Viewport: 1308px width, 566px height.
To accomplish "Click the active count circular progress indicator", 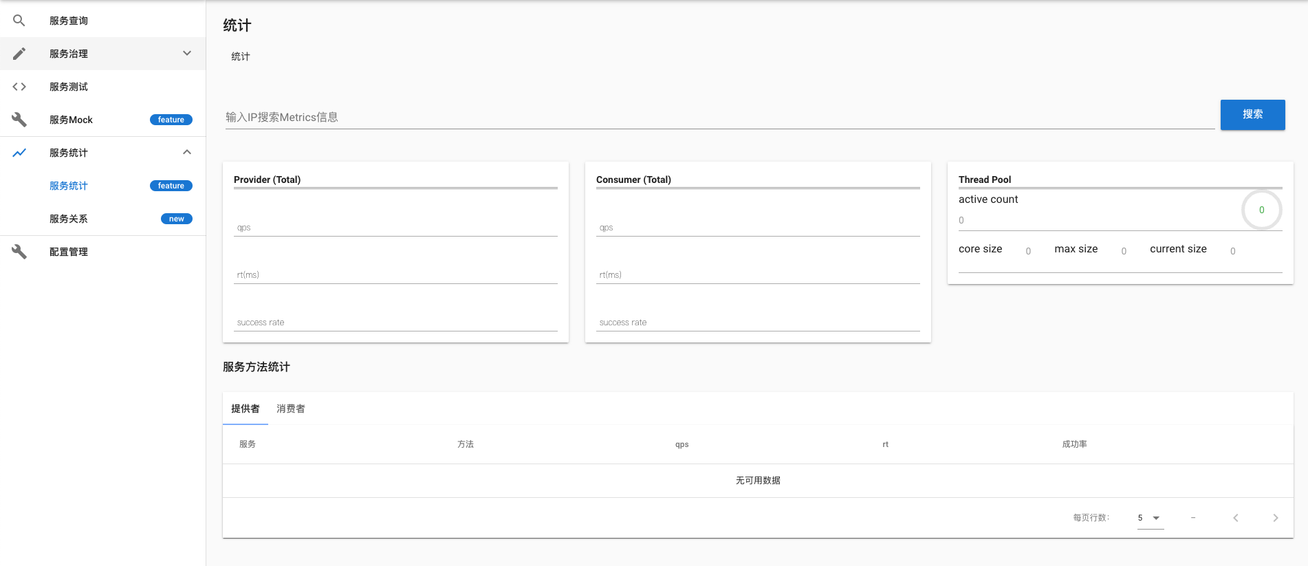I will point(1261,210).
